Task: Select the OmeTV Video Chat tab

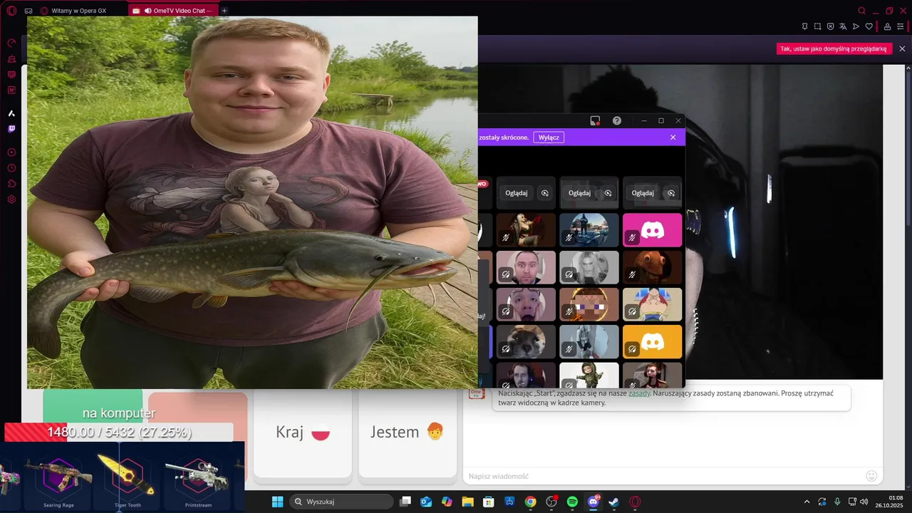Action: tap(172, 11)
